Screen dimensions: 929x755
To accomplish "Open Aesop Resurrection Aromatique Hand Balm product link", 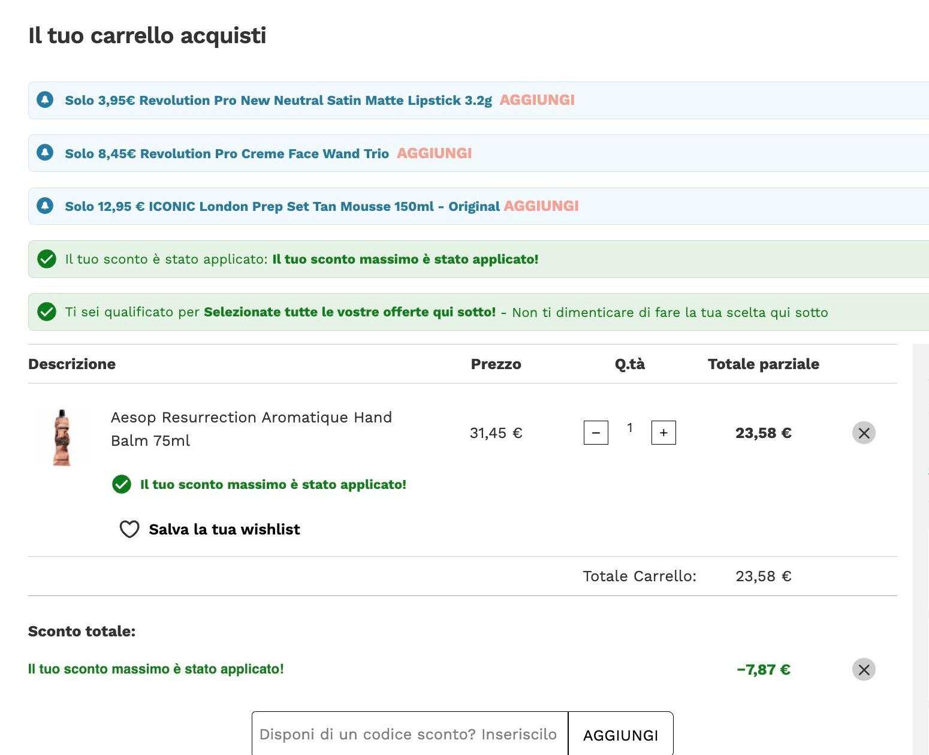I will point(251,429).
